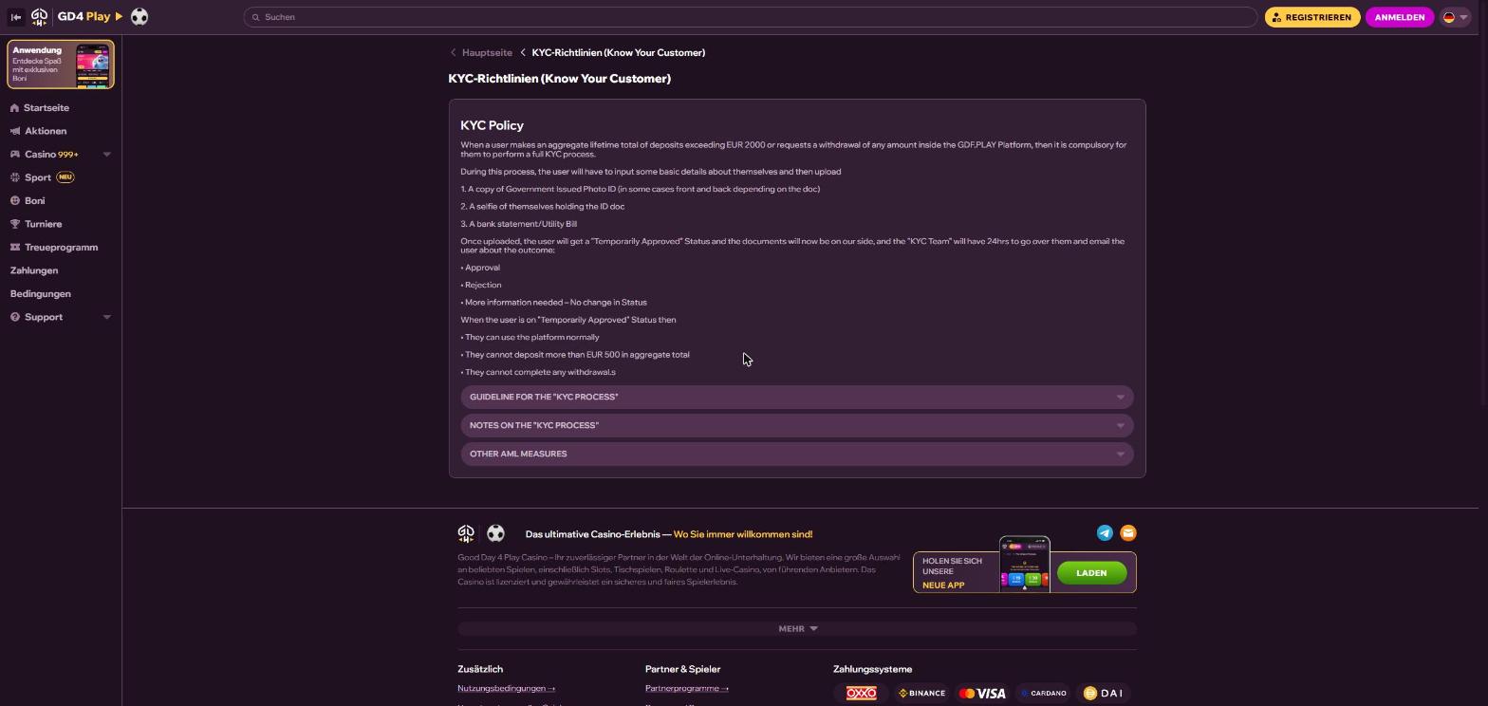Screen dimensions: 1488x706
Task: Click the ticket icon beside Treueprogramm
Action: point(15,248)
